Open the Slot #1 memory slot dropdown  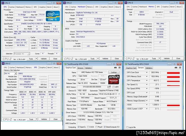(10, 74)
